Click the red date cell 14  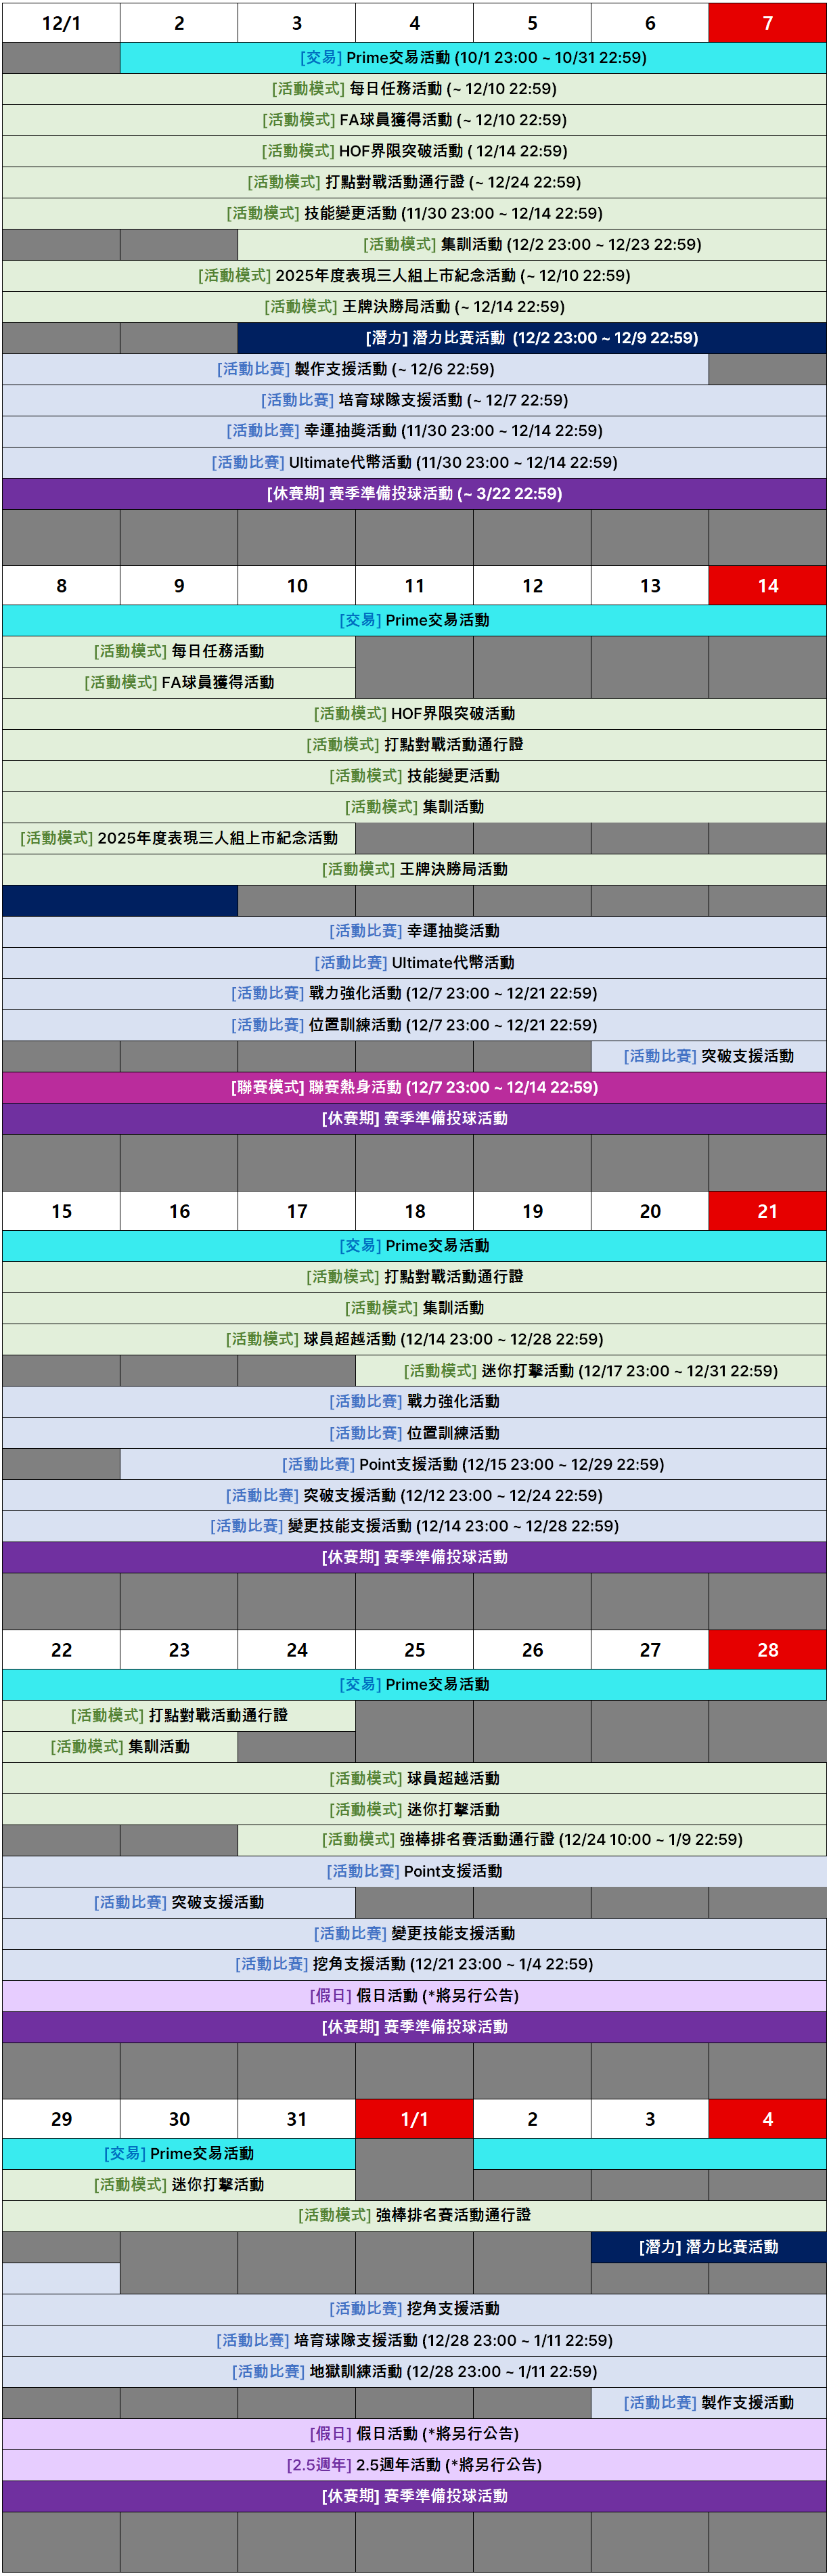767,586
